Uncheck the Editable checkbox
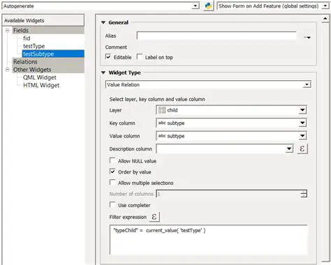This screenshot has width=331, height=265. pyautogui.click(x=108, y=56)
